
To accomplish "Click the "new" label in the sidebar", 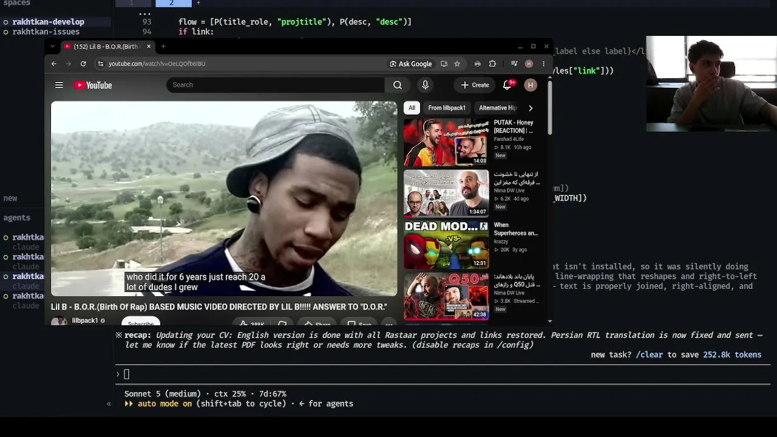I will click(10, 198).
